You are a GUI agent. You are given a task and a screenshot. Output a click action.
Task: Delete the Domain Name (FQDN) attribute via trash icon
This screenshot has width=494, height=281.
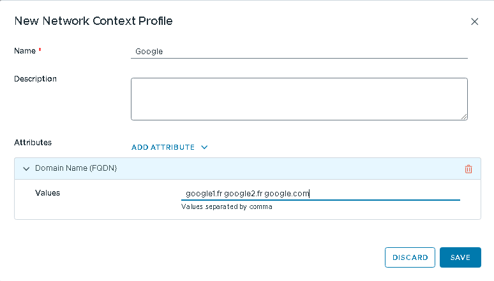coord(468,169)
